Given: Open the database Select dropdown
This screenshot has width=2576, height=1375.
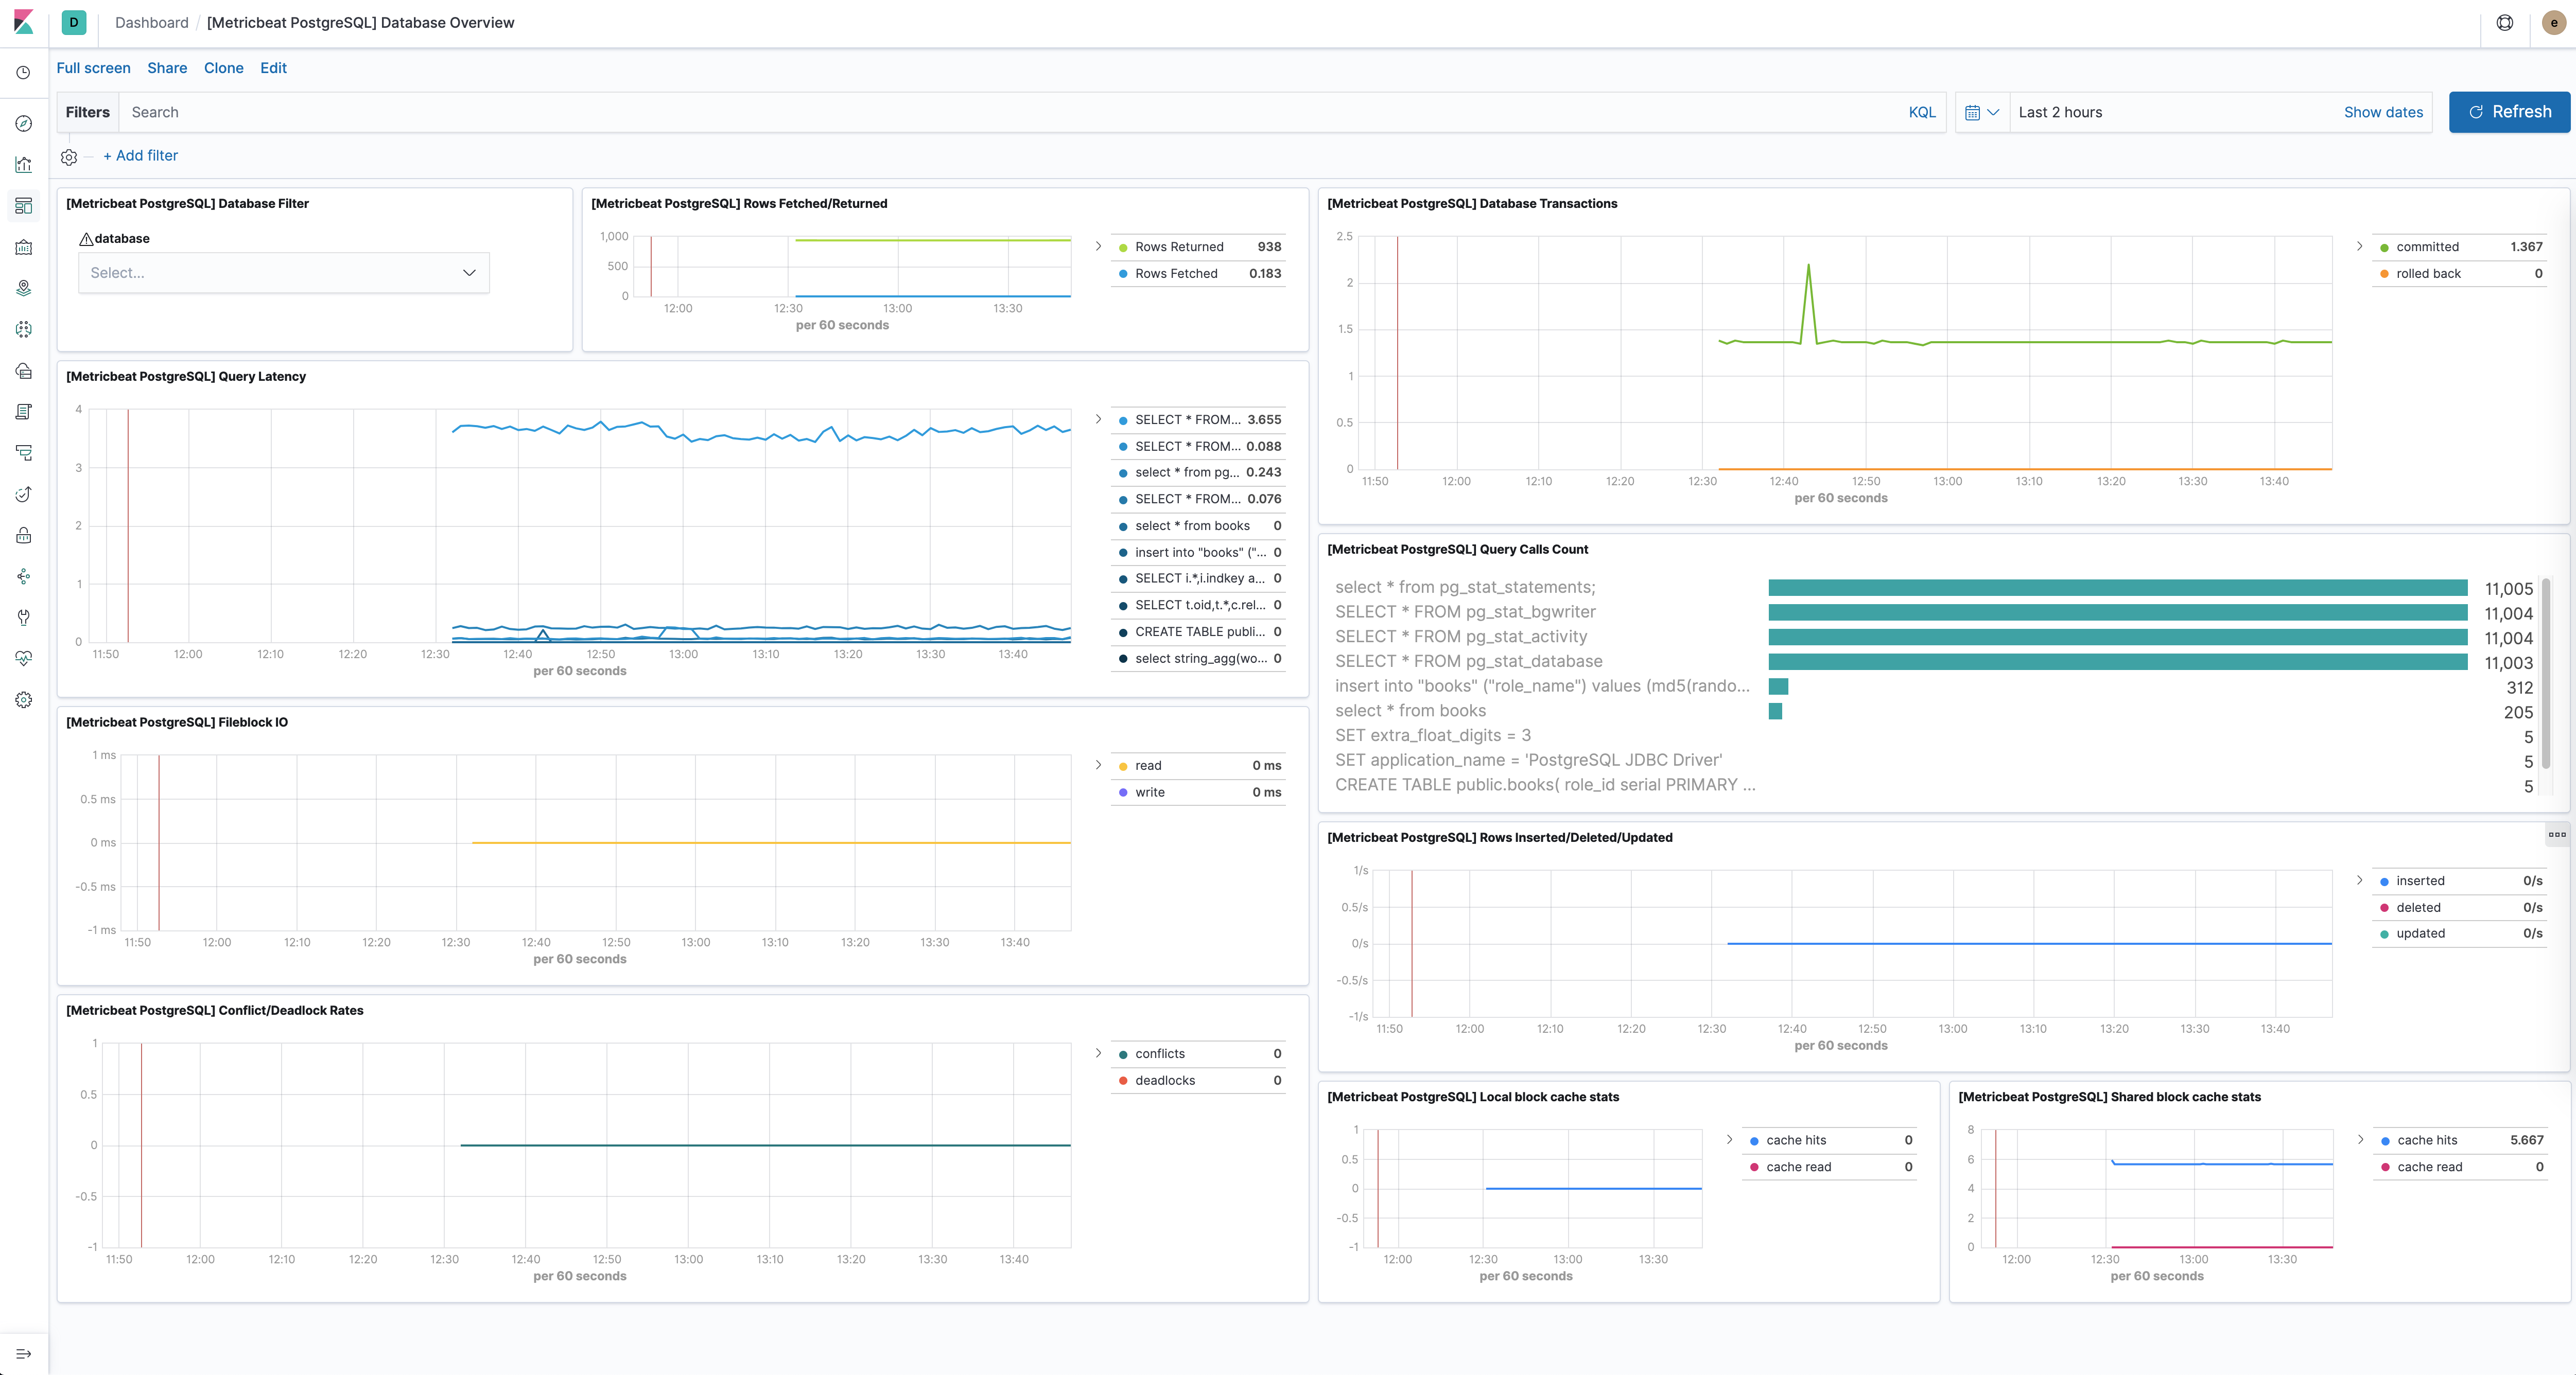Looking at the screenshot, I should tap(283, 272).
